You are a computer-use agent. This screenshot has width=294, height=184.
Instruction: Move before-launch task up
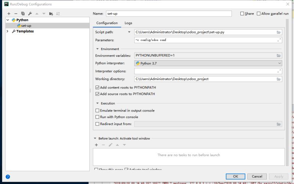pyautogui.click(x=117, y=145)
